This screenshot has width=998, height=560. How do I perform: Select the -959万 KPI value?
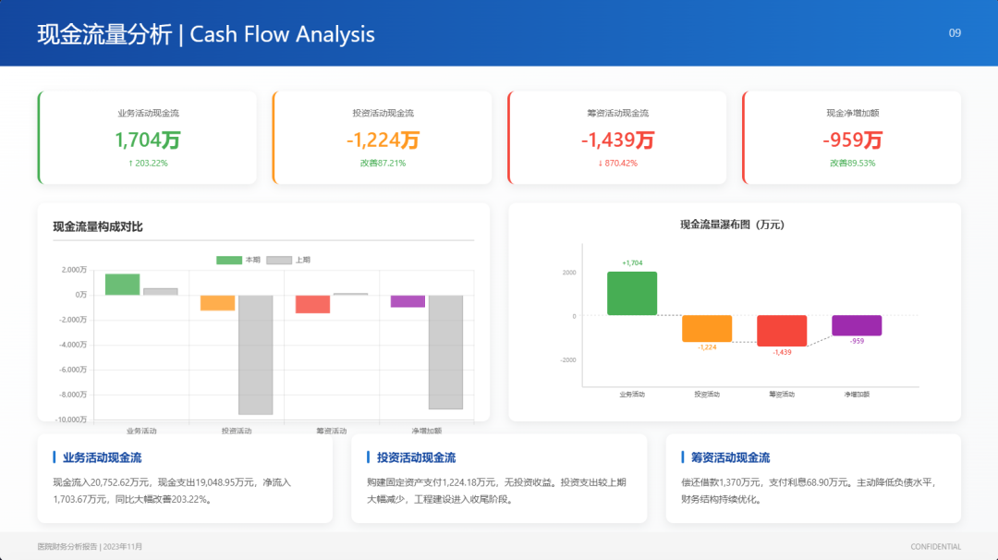tap(852, 140)
